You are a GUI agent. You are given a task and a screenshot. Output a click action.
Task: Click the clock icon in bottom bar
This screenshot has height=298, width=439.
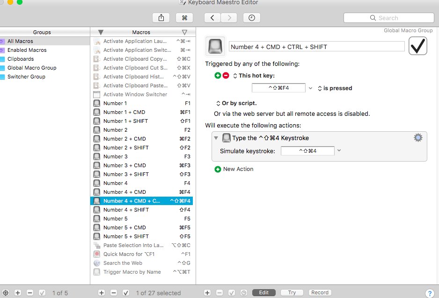click(x=244, y=293)
